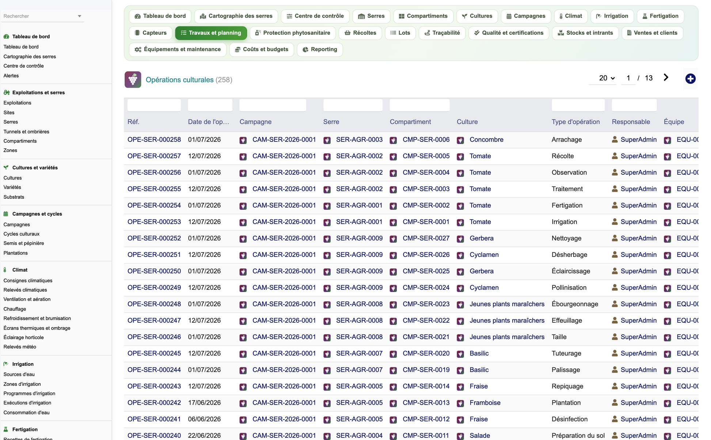The image size is (711, 440).
Task: Sort by Type d'opération column header
Action: 576,122
